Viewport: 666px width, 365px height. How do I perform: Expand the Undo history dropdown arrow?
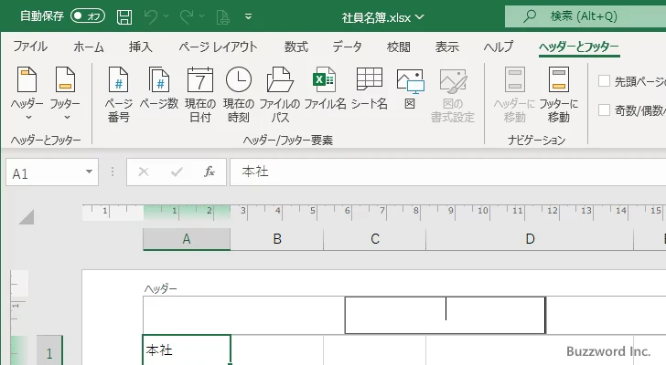(x=166, y=16)
